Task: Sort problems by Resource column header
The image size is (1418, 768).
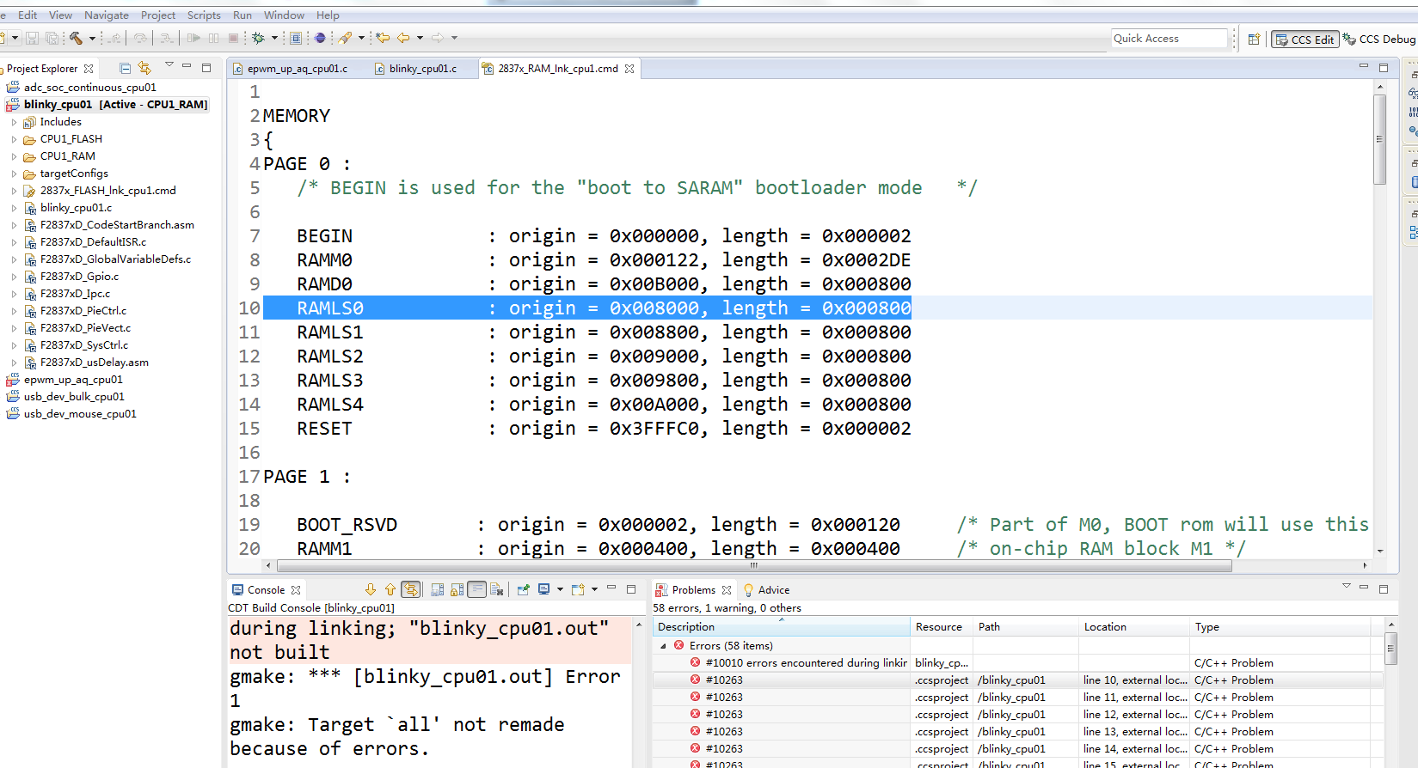Action: coord(941,627)
